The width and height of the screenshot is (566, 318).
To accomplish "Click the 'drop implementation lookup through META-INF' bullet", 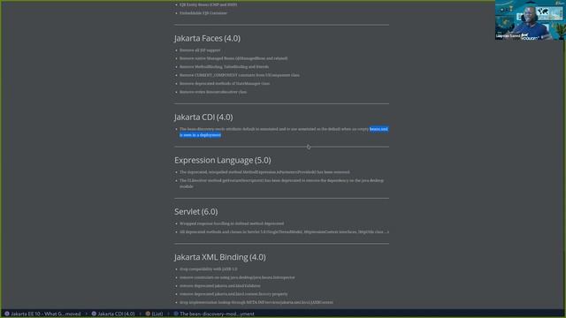I will 256,302.
